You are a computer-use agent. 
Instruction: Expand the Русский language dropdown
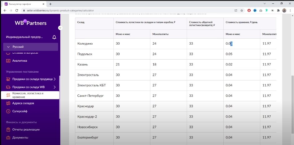pyautogui.click(x=31, y=47)
